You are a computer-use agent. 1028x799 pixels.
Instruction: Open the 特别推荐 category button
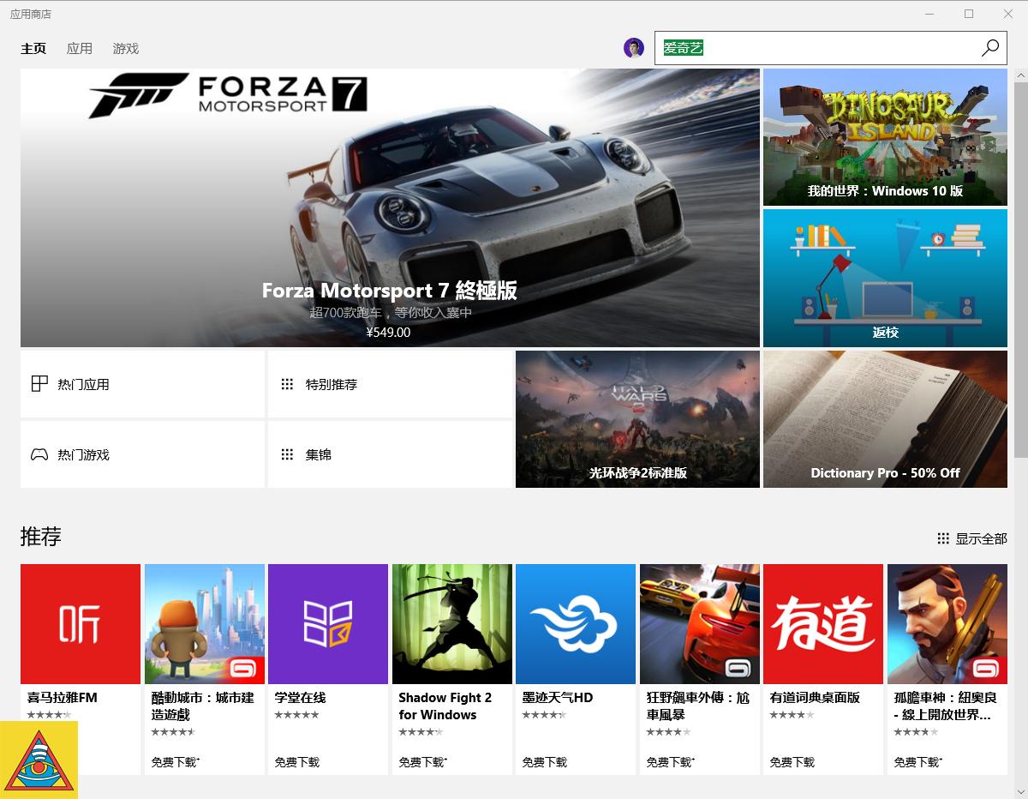click(390, 384)
